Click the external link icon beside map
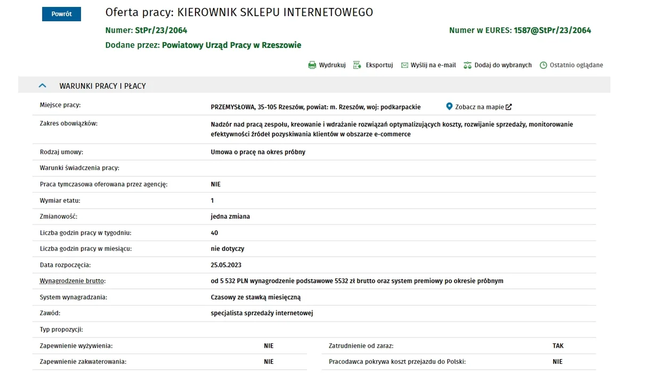The width and height of the screenshot is (646, 384). point(508,107)
